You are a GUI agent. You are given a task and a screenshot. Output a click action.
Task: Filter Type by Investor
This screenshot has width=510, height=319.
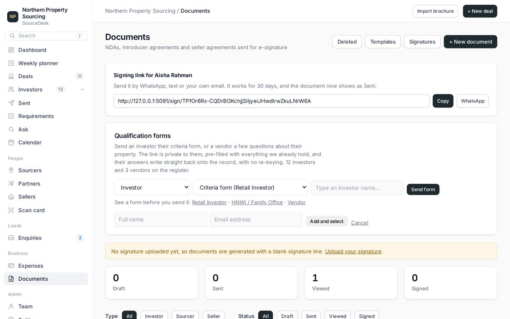(x=154, y=316)
